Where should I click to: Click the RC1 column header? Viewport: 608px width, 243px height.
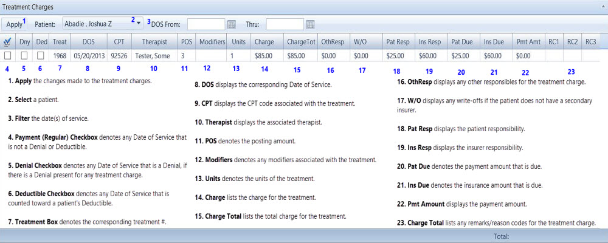tap(554, 42)
